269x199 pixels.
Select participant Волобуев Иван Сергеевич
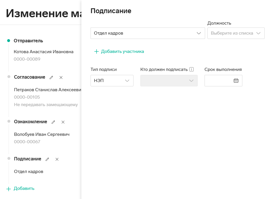pos(42,134)
